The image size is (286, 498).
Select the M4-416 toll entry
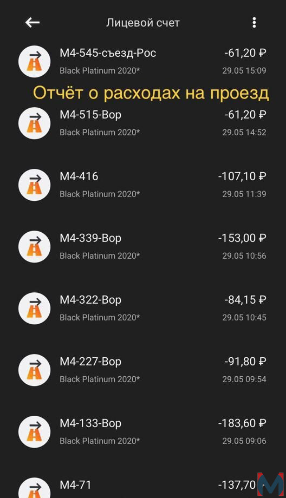[143, 185]
